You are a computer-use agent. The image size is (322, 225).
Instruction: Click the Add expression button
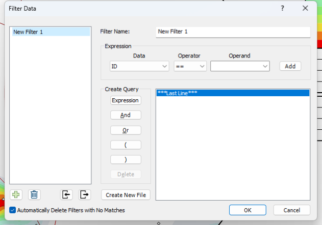(290, 66)
